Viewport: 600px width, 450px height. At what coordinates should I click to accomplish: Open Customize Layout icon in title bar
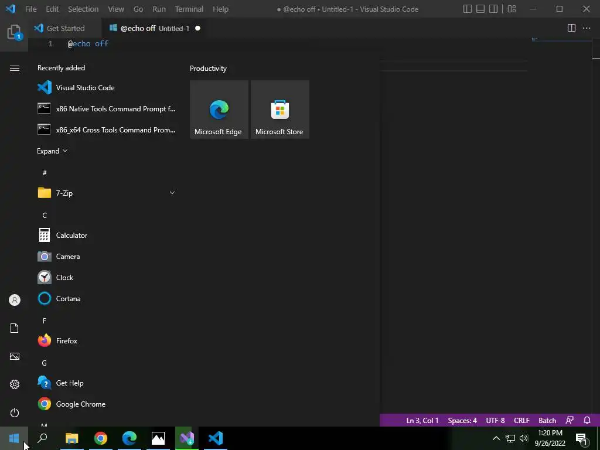512,9
